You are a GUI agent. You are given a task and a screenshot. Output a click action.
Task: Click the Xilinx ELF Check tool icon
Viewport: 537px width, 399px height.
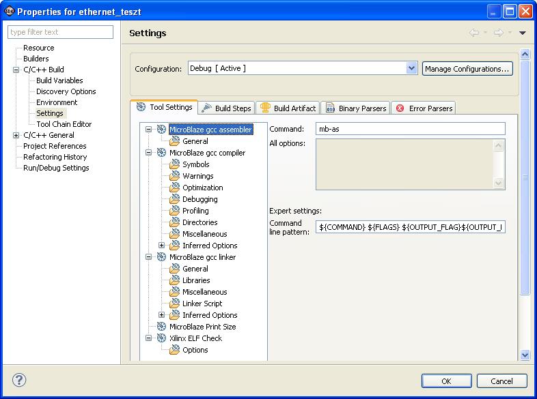click(x=161, y=338)
